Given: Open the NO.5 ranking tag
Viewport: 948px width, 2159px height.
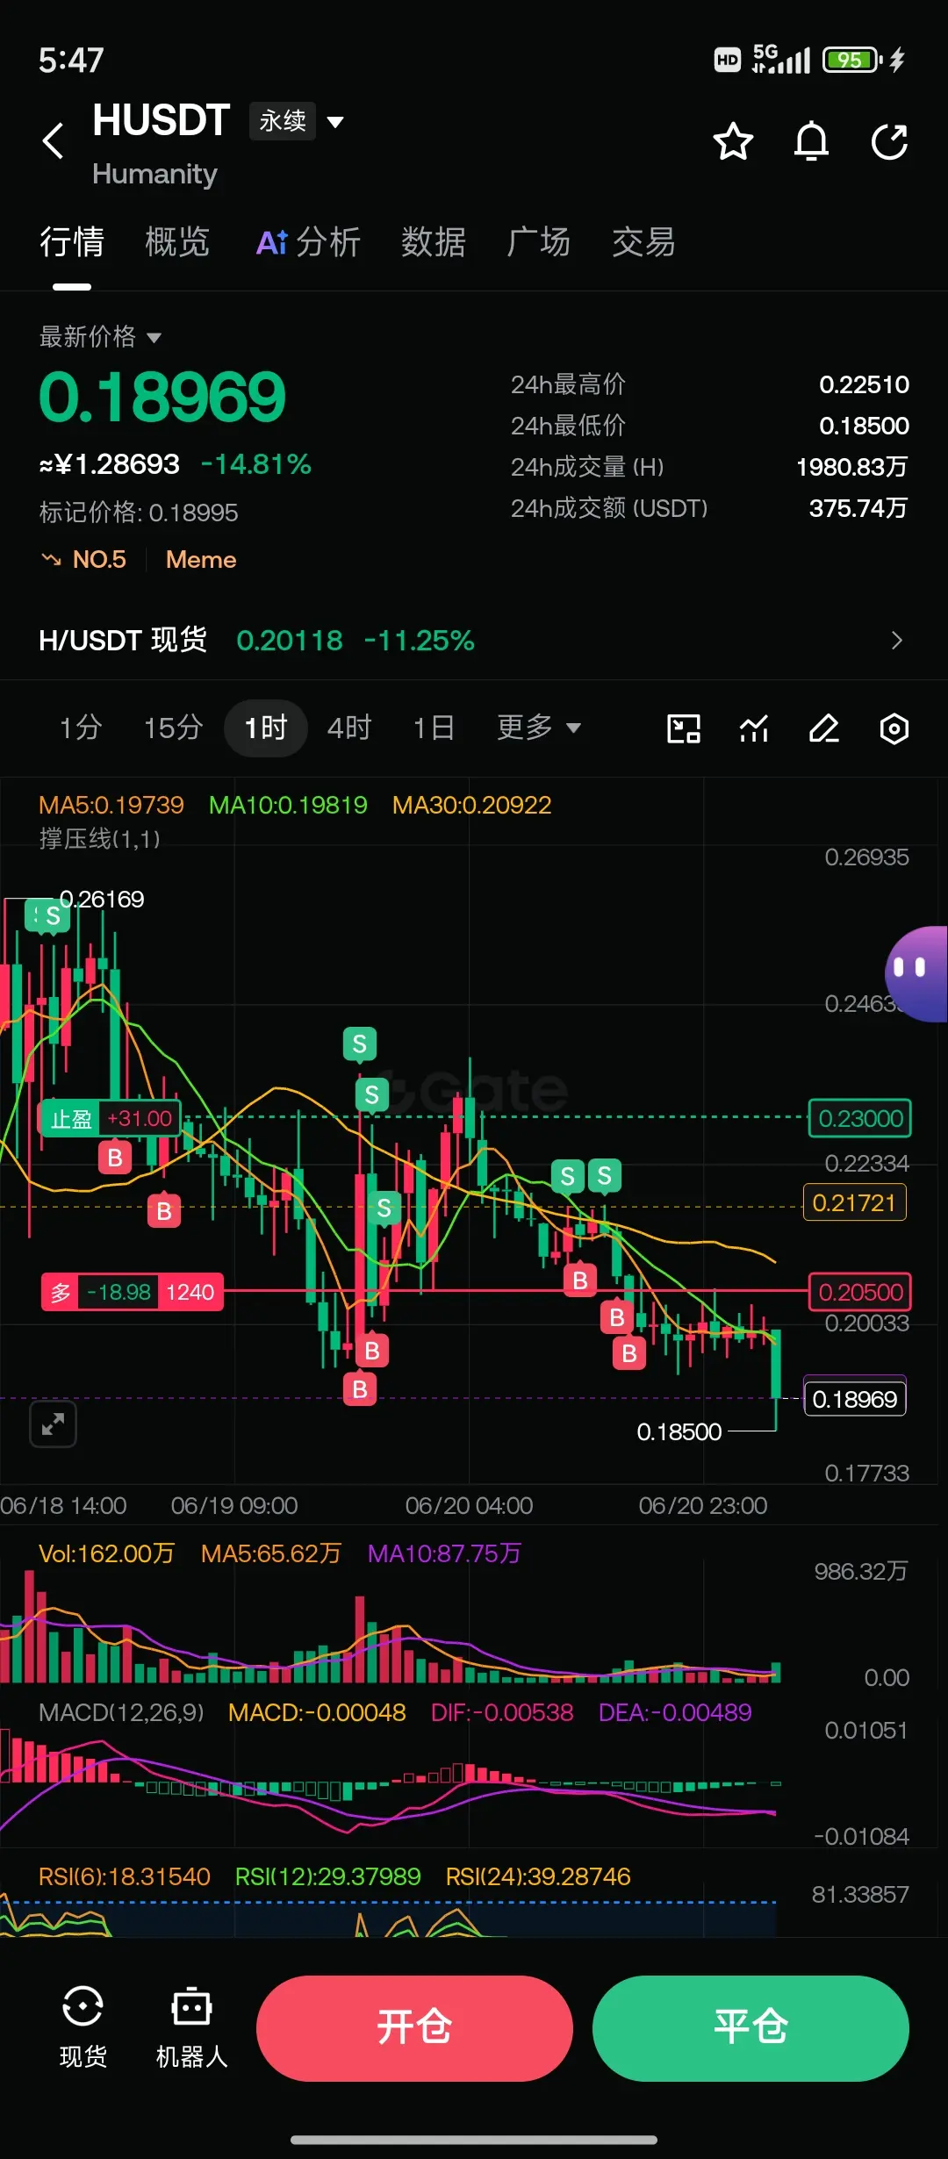Looking at the screenshot, I should click(83, 560).
